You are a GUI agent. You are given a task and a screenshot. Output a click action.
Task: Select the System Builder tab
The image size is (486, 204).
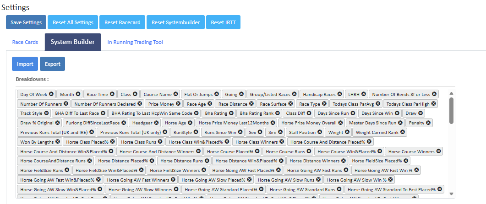click(x=73, y=42)
